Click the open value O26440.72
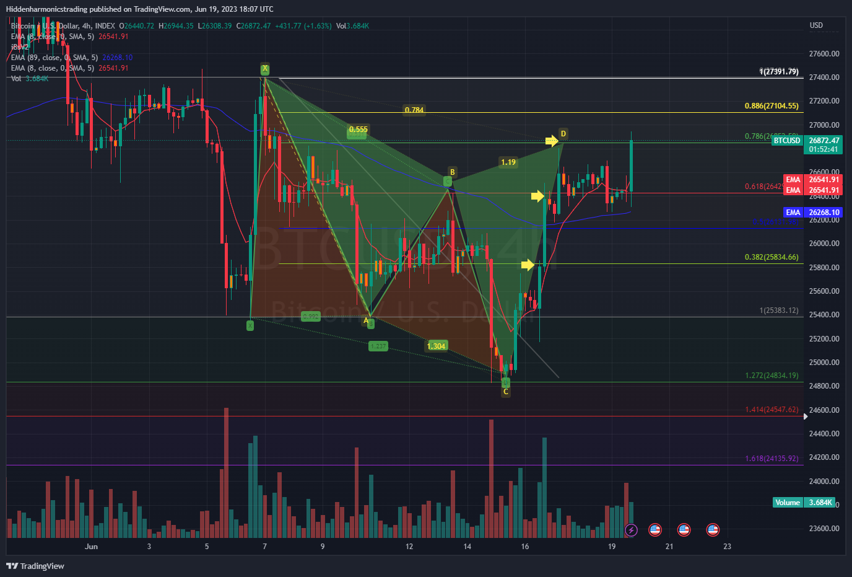Viewport: 852px width, 577px height. click(136, 26)
